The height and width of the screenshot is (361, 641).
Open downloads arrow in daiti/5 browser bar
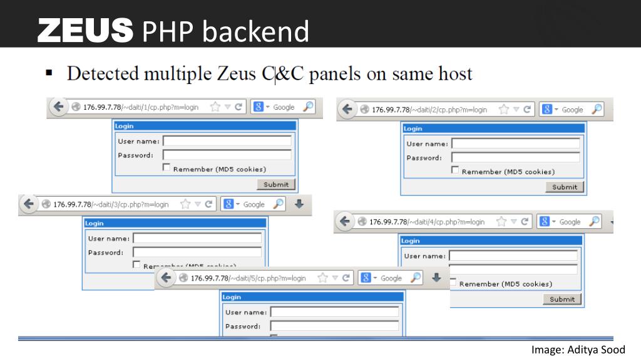tap(436, 278)
